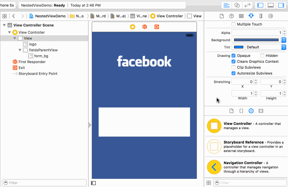The height and width of the screenshot is (187, 288).
Task: Open the File inspector
Action: click(222, 16)
